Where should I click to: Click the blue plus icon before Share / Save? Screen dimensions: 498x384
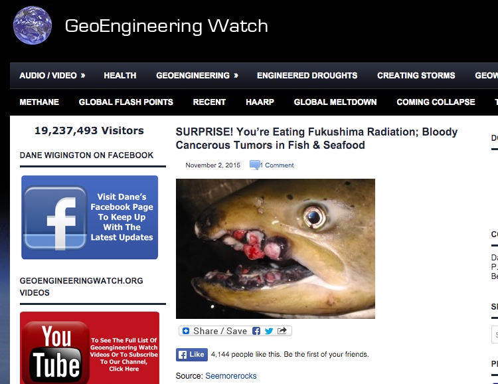pos(186,331)
